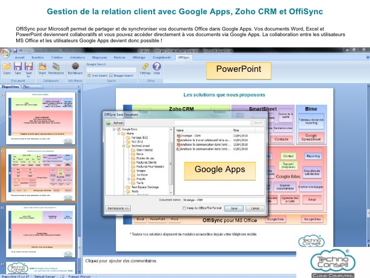Click Cancel in OffiSync dialog
The width and height of the screenshot is (370, 278).
[x=255, y=208]
